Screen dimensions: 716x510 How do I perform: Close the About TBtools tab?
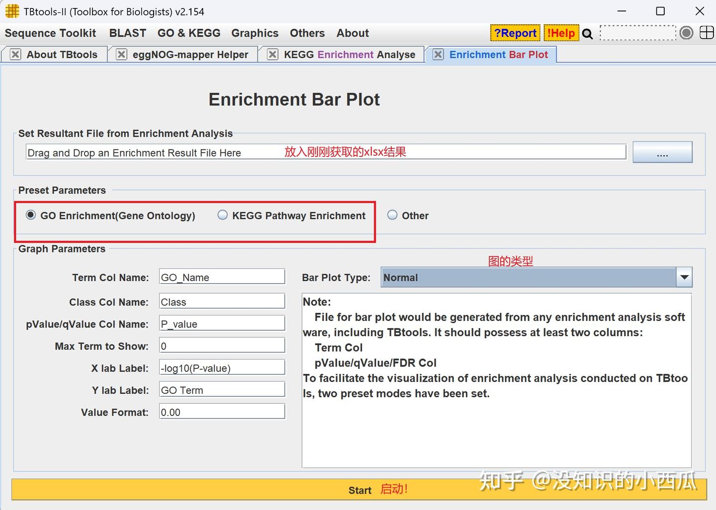[15, 55]
